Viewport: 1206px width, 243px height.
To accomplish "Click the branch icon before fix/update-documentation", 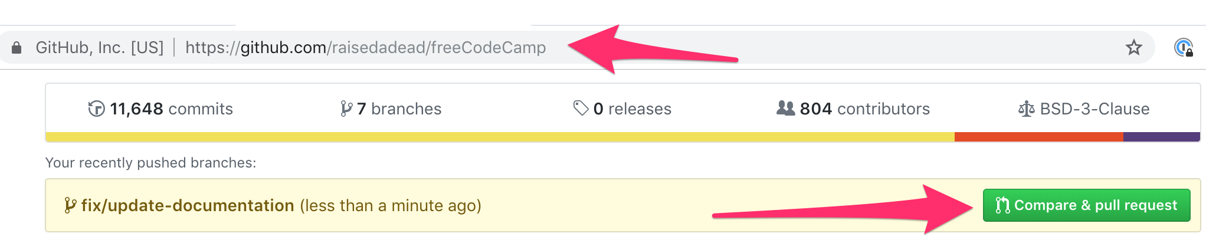I will point(70,206).
